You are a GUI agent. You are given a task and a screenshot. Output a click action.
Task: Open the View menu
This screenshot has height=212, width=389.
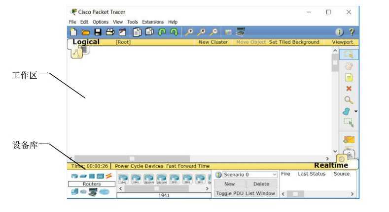118,22
